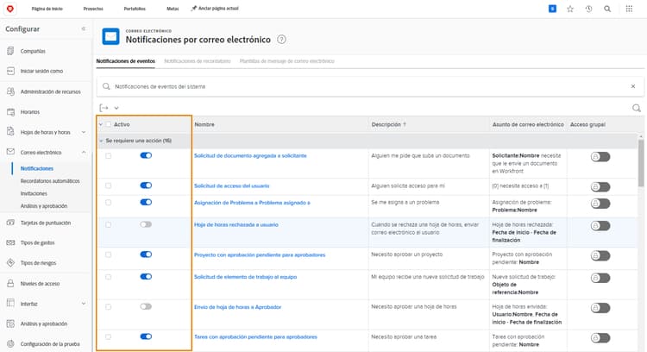Viewport: 647px width, 352px height.
Task: Open Horarios in sidebar
Action: [x=29, y=112]
